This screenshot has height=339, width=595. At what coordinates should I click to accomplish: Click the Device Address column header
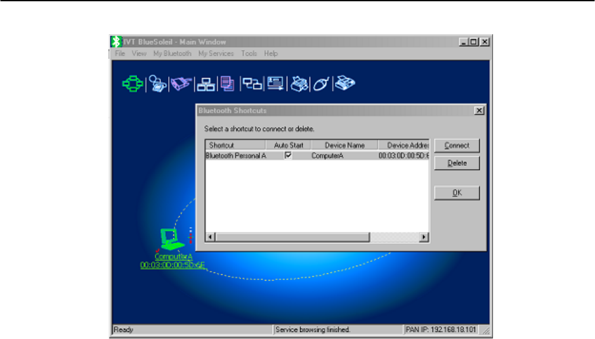tap(403, 145)
